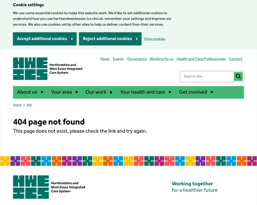This screenshot has height=205, width=257.
Task: Select the '404 page not found' heading
Action: pyautogui.click(x=49, y=122)
